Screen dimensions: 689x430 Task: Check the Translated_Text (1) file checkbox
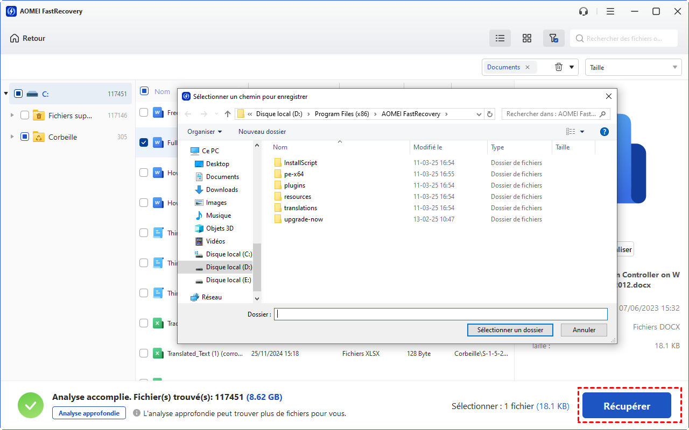point(144,353)
